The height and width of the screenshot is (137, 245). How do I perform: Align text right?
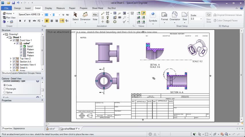[x=57, y=21]
